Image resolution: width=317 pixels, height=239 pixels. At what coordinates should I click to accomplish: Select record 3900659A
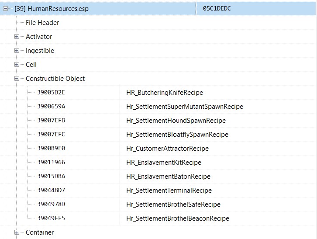point(51,107)
